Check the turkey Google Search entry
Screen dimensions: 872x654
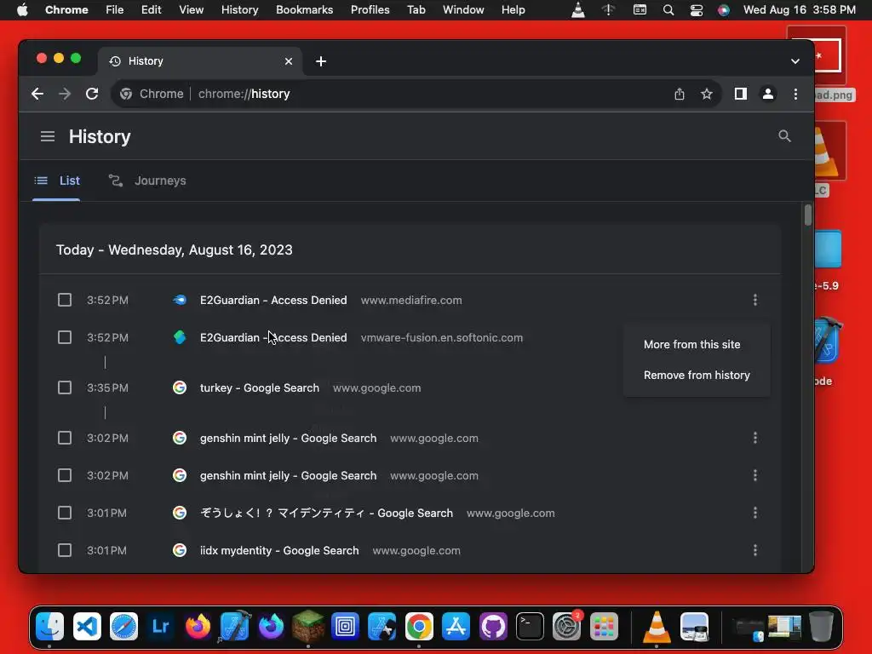pyautogui.click(x=65, y=387)
